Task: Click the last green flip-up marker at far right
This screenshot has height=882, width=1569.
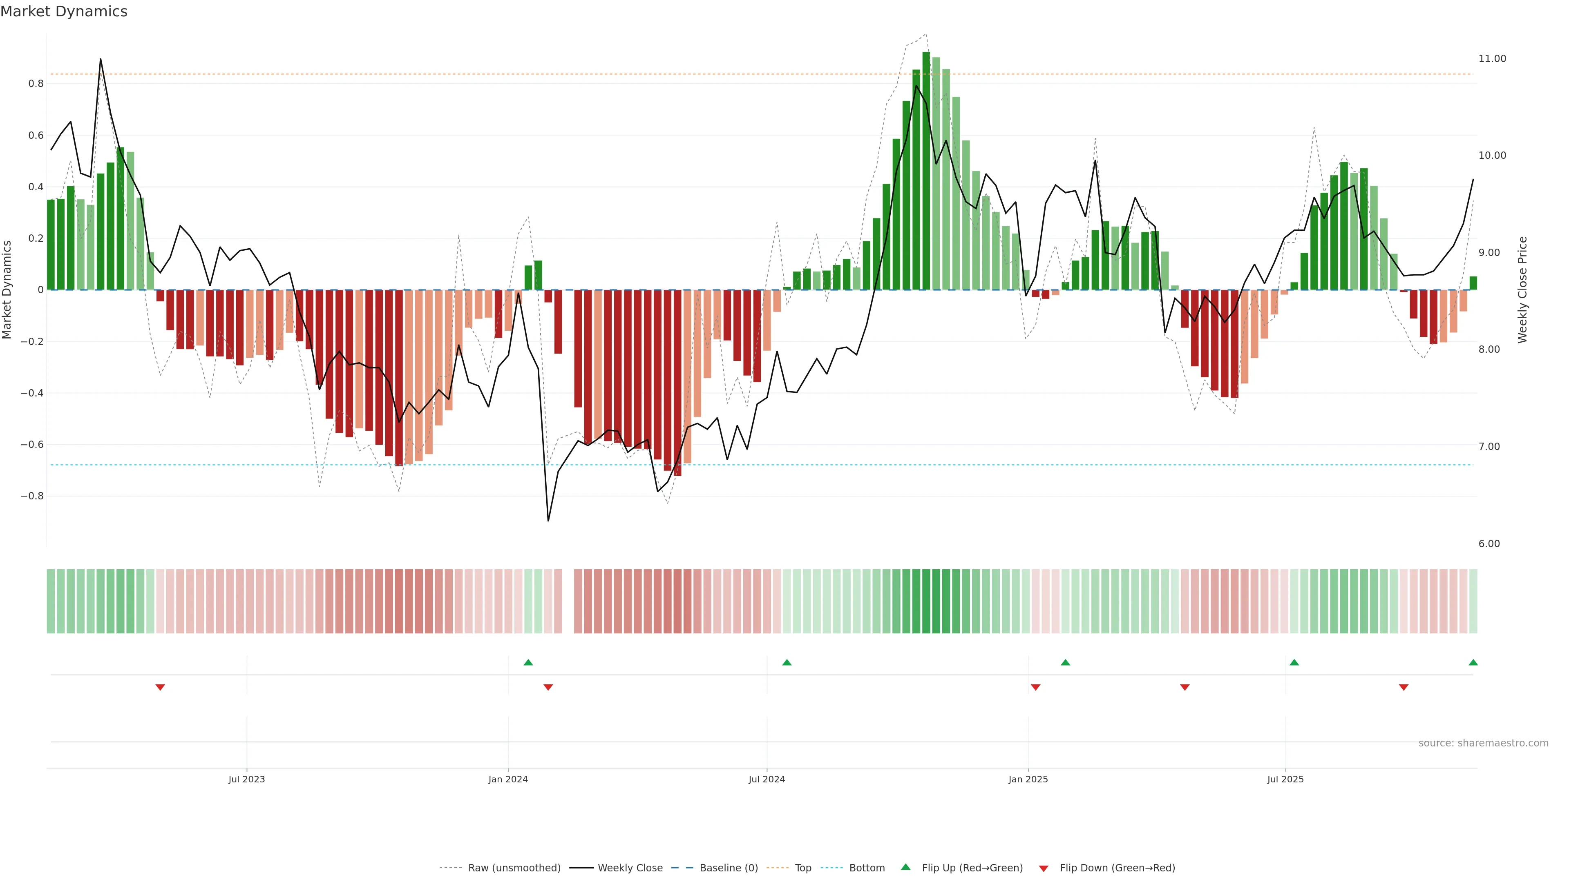Action: point(1473,662)
